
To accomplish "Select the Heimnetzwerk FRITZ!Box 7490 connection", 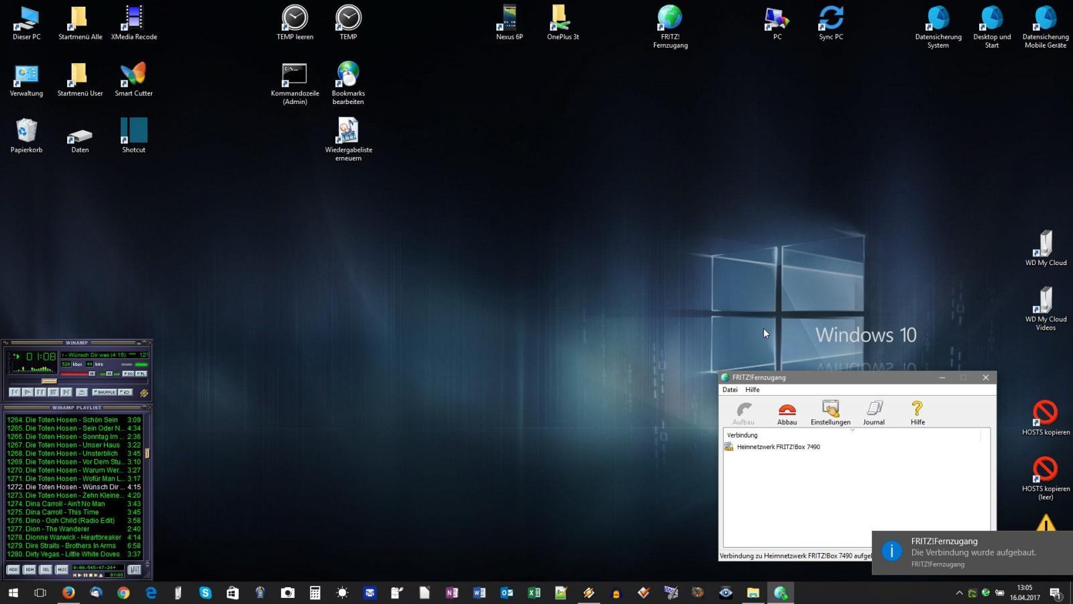I will [773, 447].
